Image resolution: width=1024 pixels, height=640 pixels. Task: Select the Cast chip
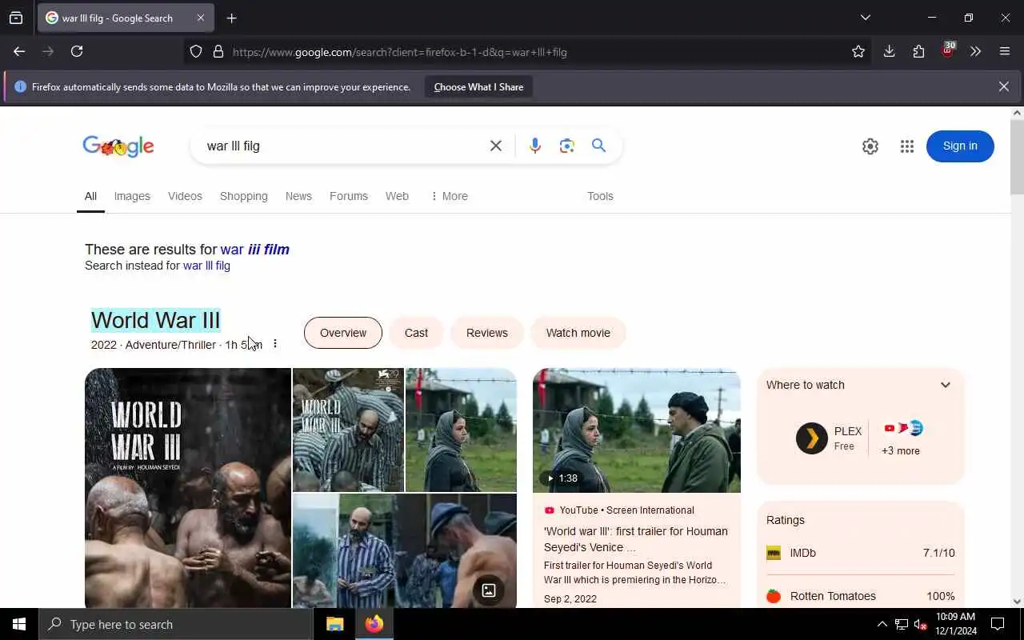click(416, 333)
